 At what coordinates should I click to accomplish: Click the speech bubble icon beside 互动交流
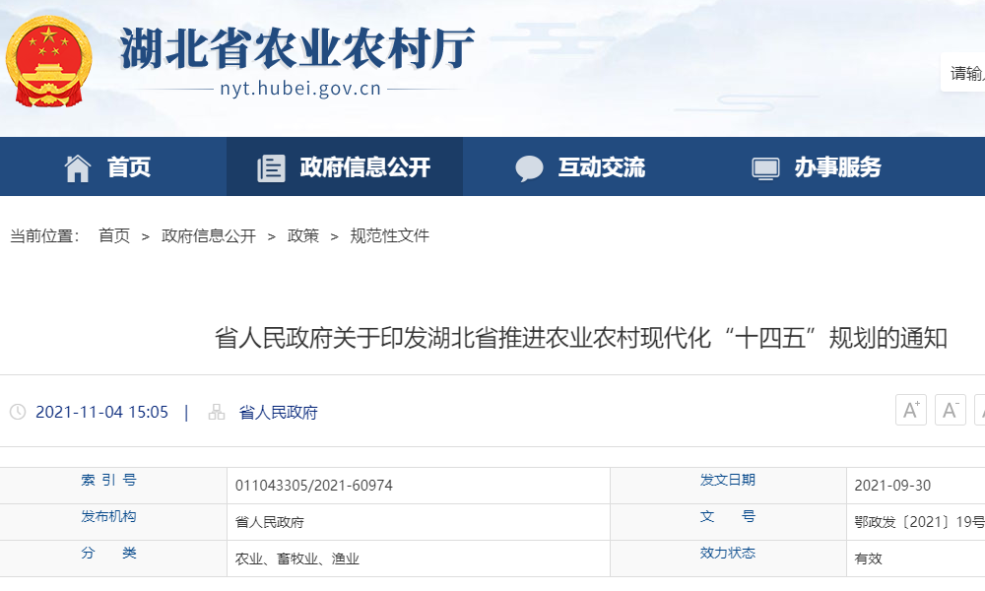pos(530,166)
